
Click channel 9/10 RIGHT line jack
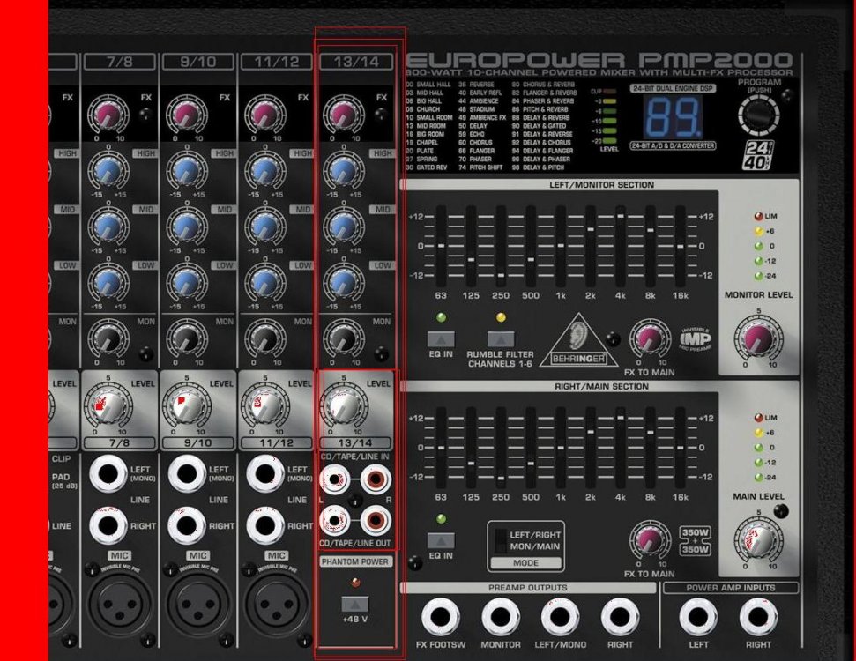coord(187,525)
